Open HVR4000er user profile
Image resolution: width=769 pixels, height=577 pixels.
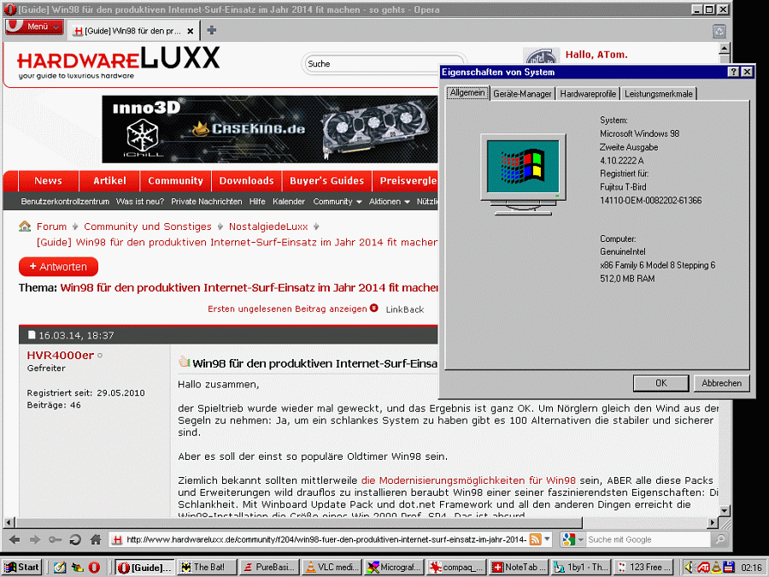pyautogui.click(x=61, y=356)
